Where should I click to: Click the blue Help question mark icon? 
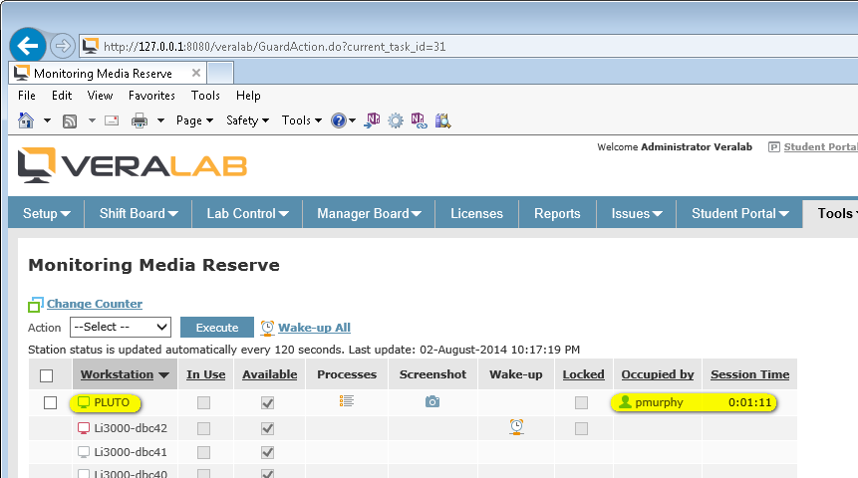pos(339,120)
